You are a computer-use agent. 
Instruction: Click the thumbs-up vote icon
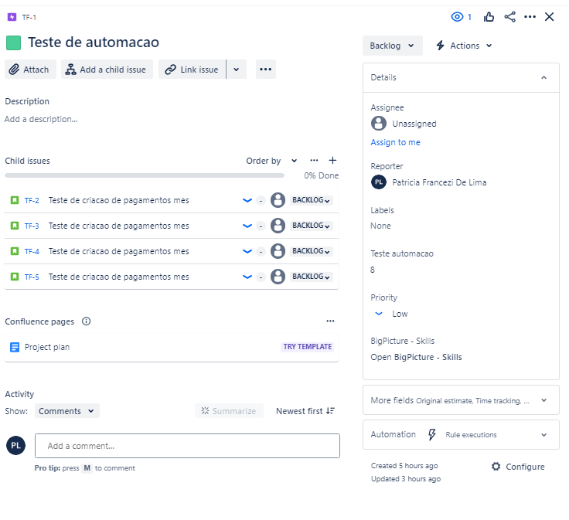pos(489,17)
